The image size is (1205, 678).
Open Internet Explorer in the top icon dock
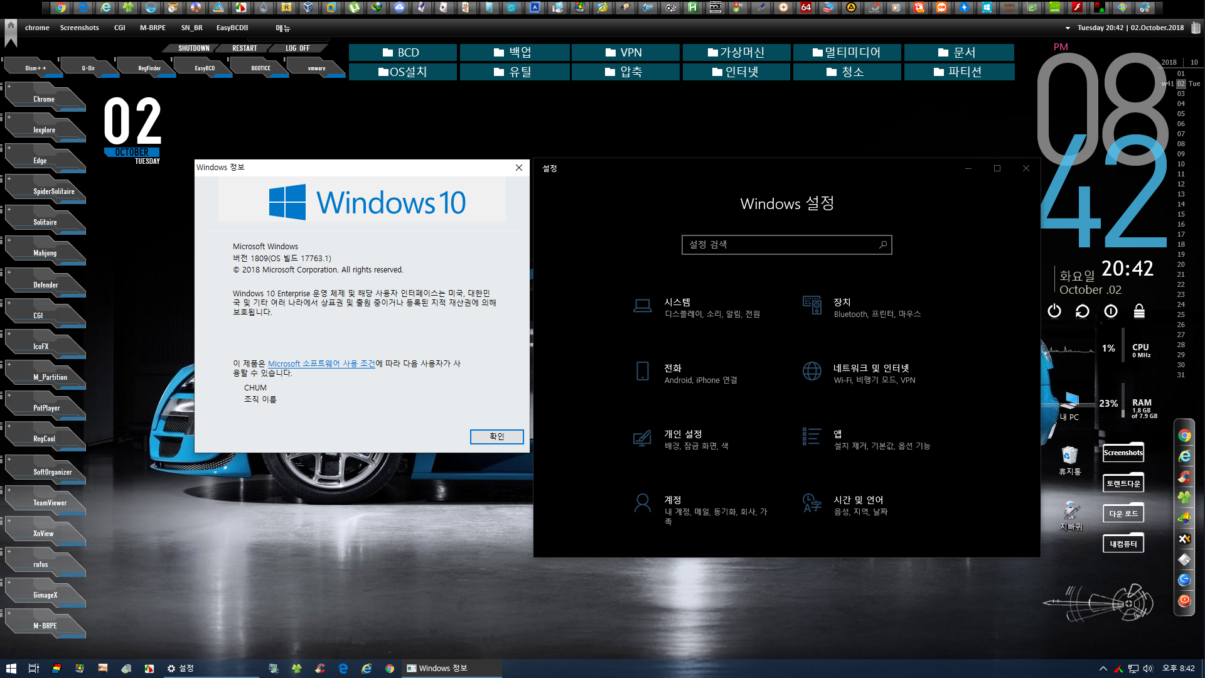(x=105, y=8)
